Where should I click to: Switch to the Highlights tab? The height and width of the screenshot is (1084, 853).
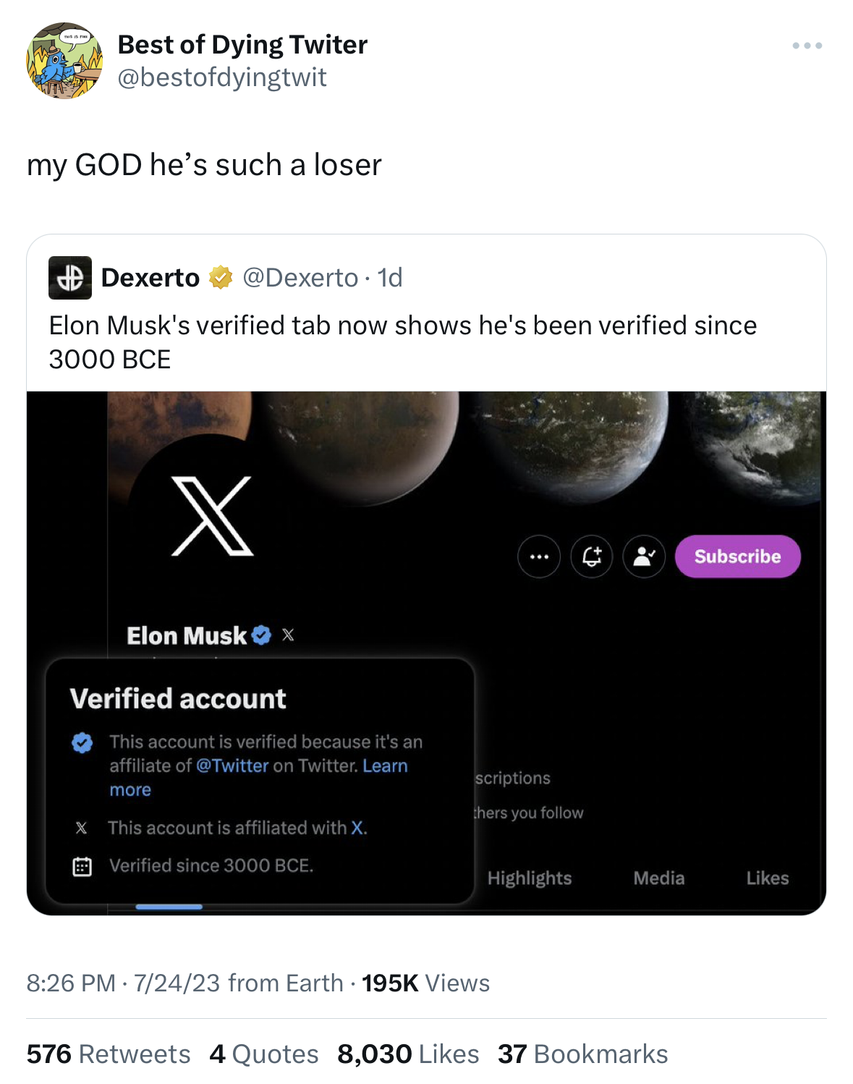tap(530, 878)
